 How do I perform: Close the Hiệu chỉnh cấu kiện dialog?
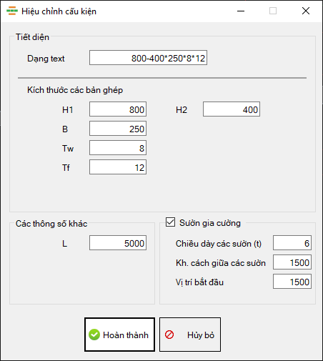(306, 11)
